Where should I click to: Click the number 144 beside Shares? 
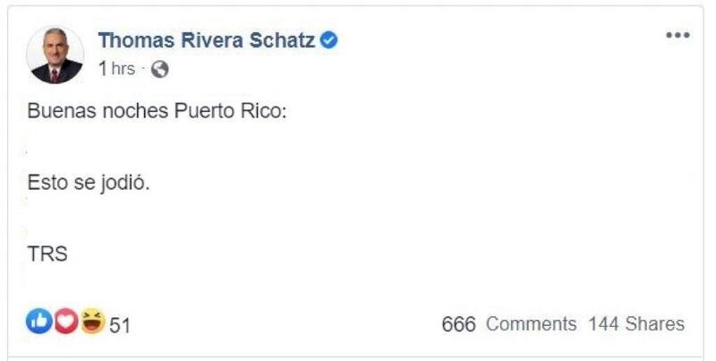click(x=604, y=323)
